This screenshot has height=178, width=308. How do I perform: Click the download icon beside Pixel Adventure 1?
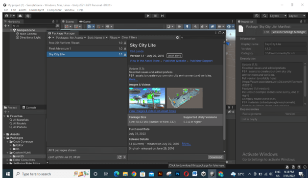pos(125,48)
